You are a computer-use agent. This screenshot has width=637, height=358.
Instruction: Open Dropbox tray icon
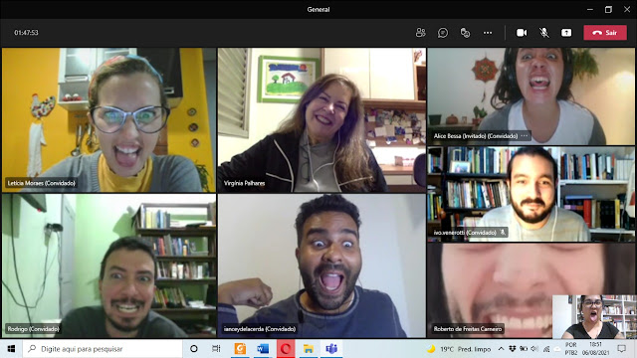[513, 349]
